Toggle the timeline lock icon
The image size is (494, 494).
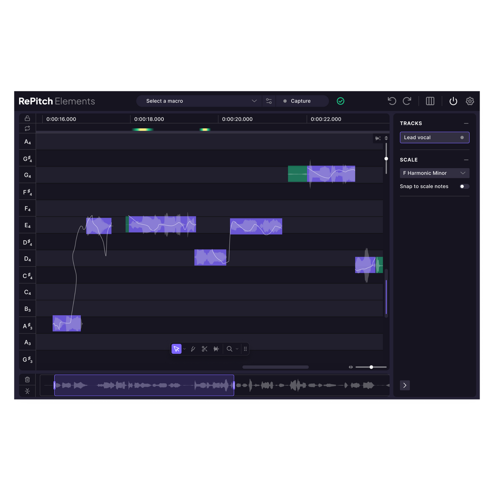(x=27, y=118)
